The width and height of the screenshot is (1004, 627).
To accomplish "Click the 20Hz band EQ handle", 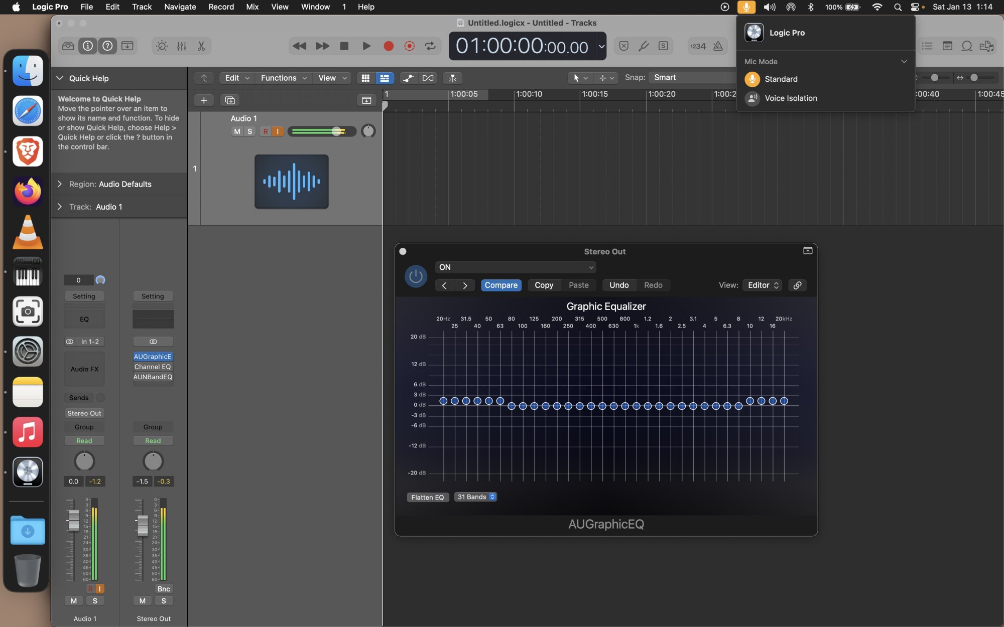I will 443,401.
